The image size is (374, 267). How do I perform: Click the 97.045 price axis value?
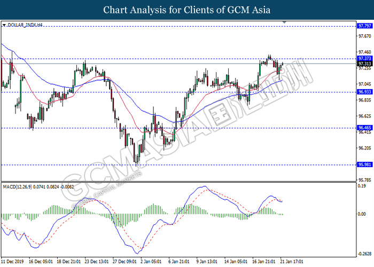365,84
